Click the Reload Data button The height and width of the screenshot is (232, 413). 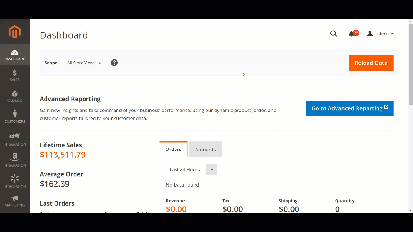click(x=371, y=63)
